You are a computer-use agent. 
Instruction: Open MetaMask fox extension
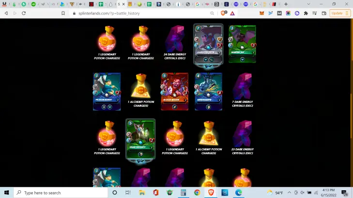point(261,13)
